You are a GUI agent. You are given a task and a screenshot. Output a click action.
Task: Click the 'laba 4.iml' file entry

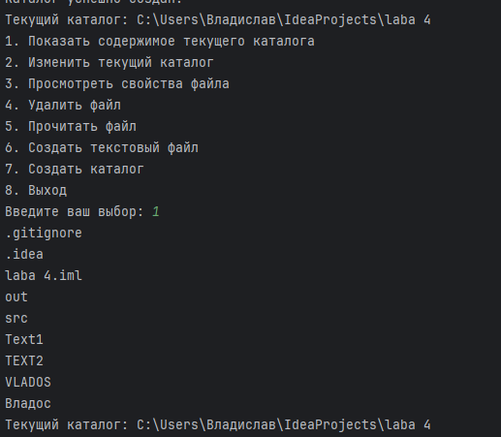[44, 276]
